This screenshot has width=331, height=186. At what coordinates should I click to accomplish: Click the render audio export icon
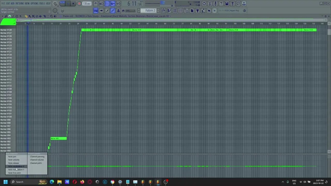[232, 4]
